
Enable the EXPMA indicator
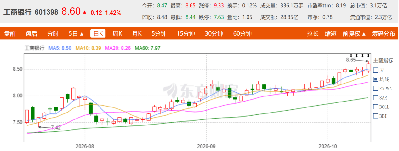[x=376, y=89]
